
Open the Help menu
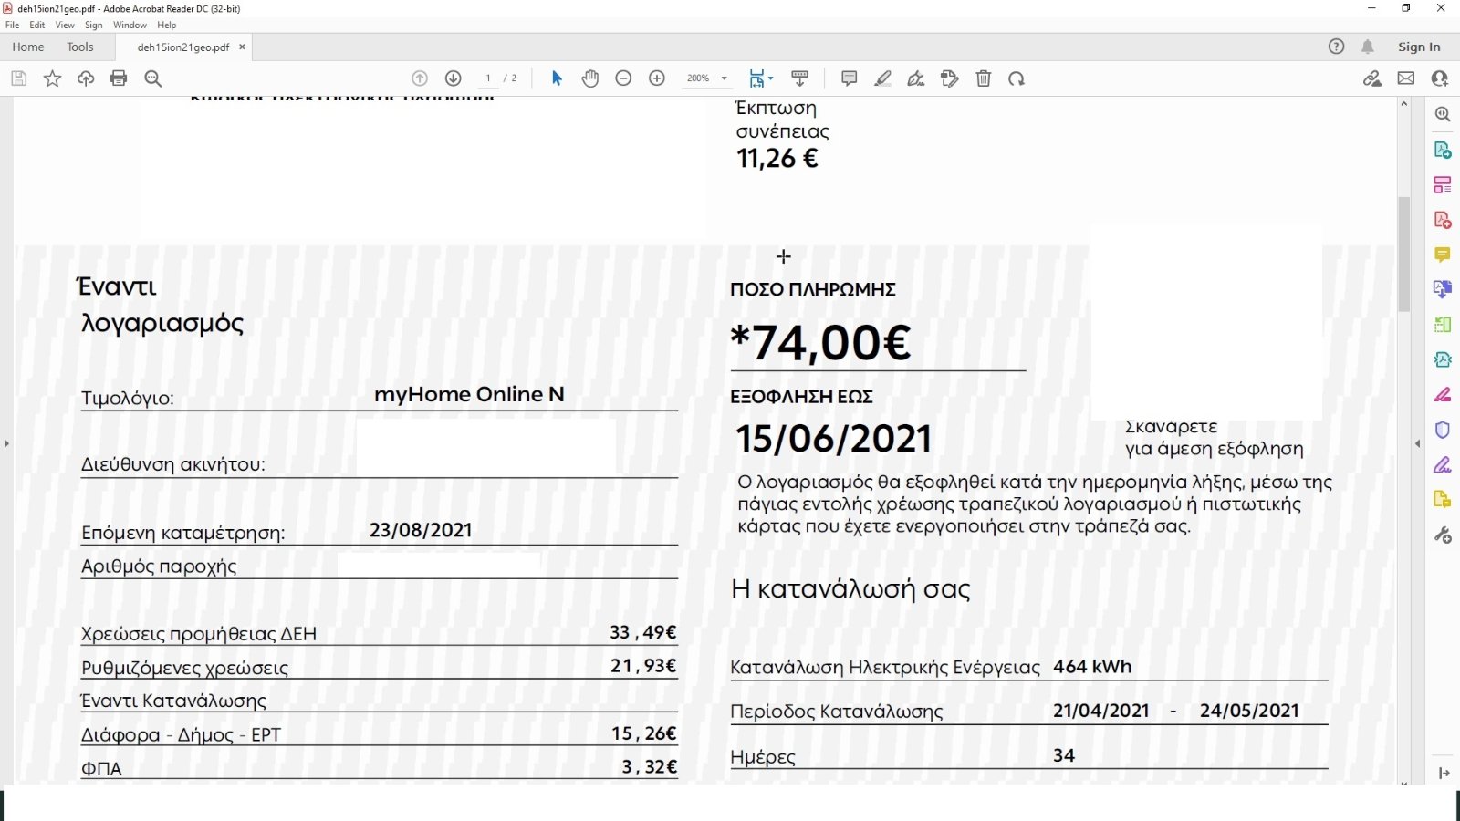point(167,25)
